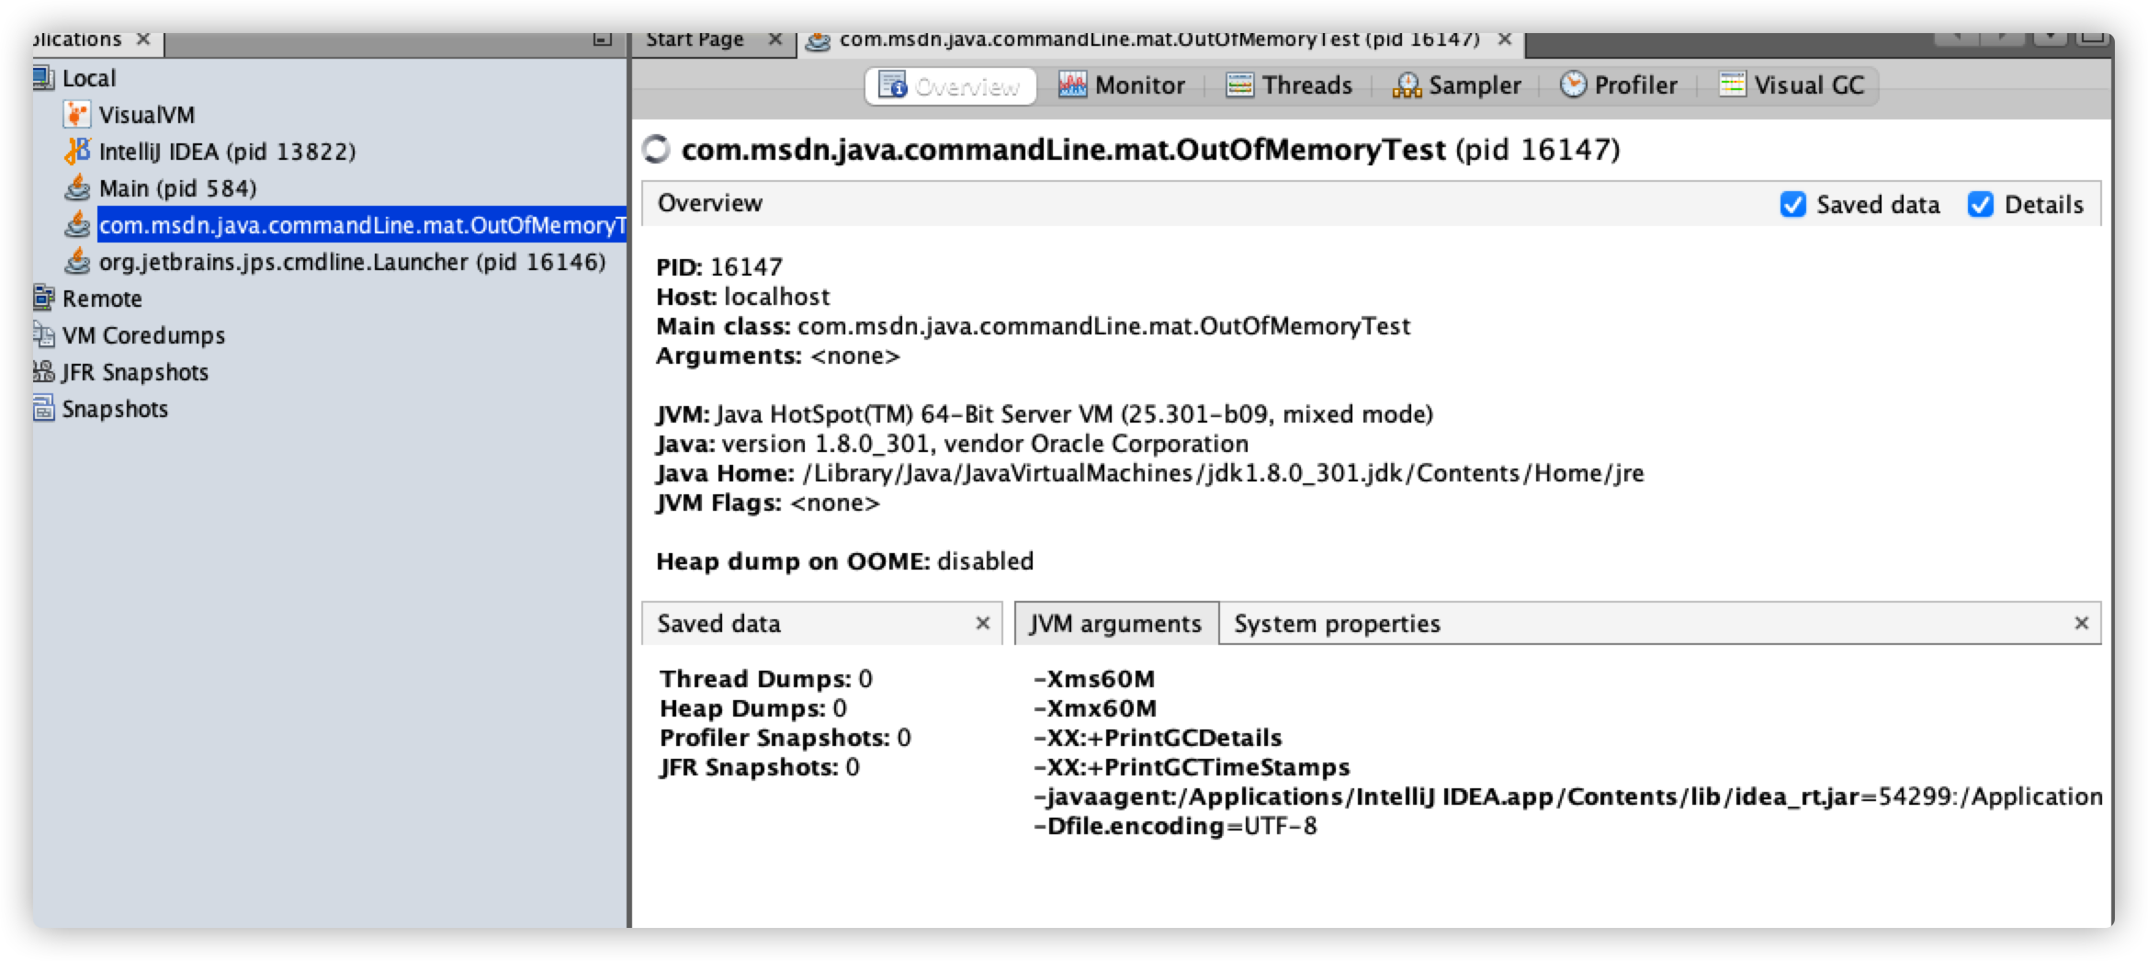This screenshot has width=2148, height=961.
Task: Toggle the Details checkbox
Action: point(1980,204)
